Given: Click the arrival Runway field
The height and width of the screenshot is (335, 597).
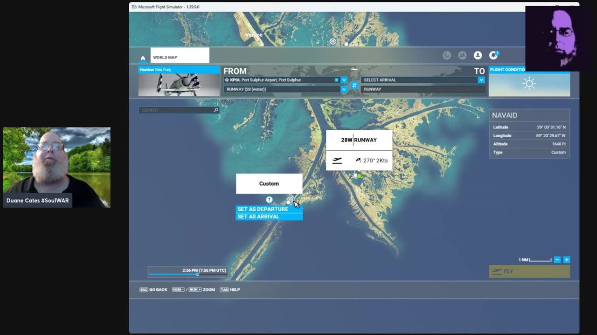Looking at the screenshot, I should 423,89.
